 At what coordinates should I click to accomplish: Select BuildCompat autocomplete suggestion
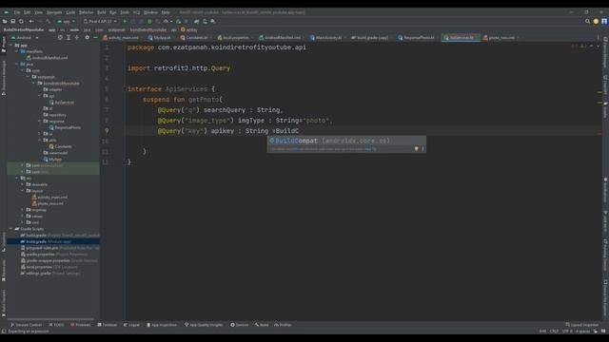[x=346, y=141]
